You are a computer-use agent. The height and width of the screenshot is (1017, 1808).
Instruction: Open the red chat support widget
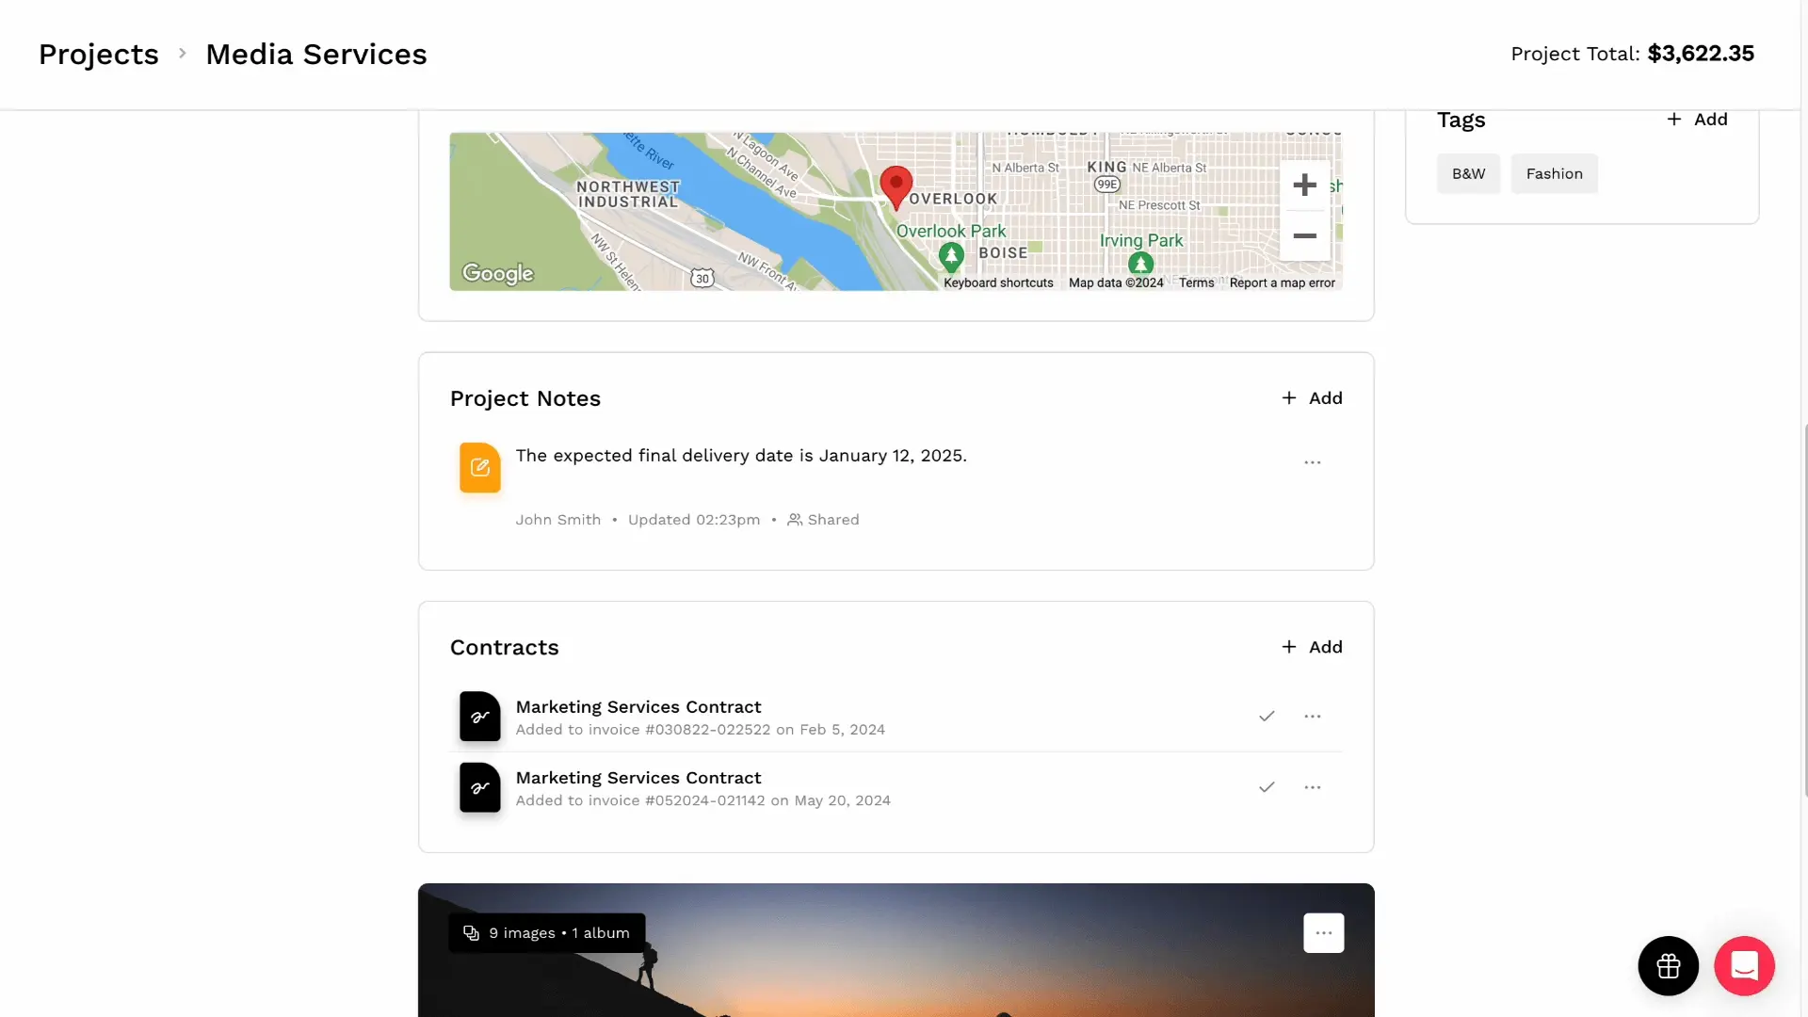[1744, 965]
